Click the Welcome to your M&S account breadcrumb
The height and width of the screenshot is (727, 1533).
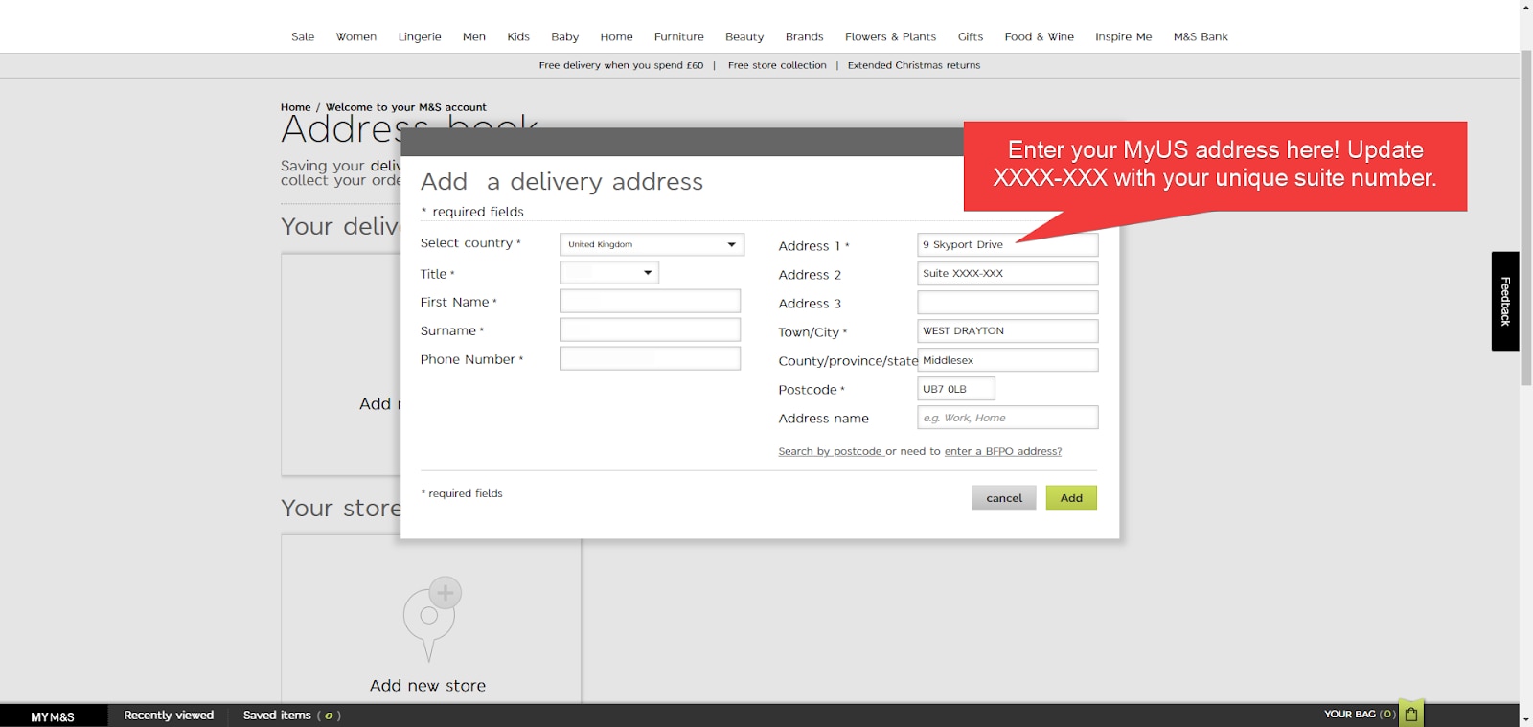(x=406, y=107)
